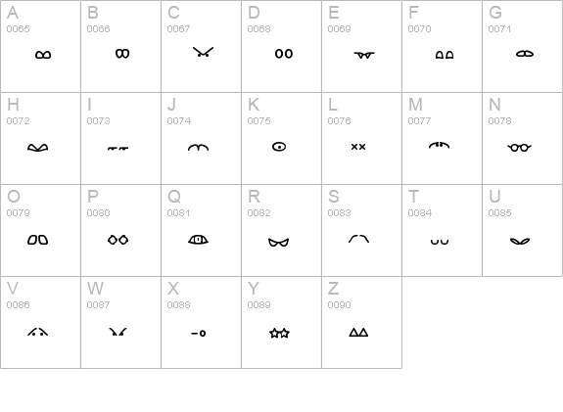Screen dimensions: 563x412
Task: Select the dome eyes glyph for F
Action: click(445, 55)
